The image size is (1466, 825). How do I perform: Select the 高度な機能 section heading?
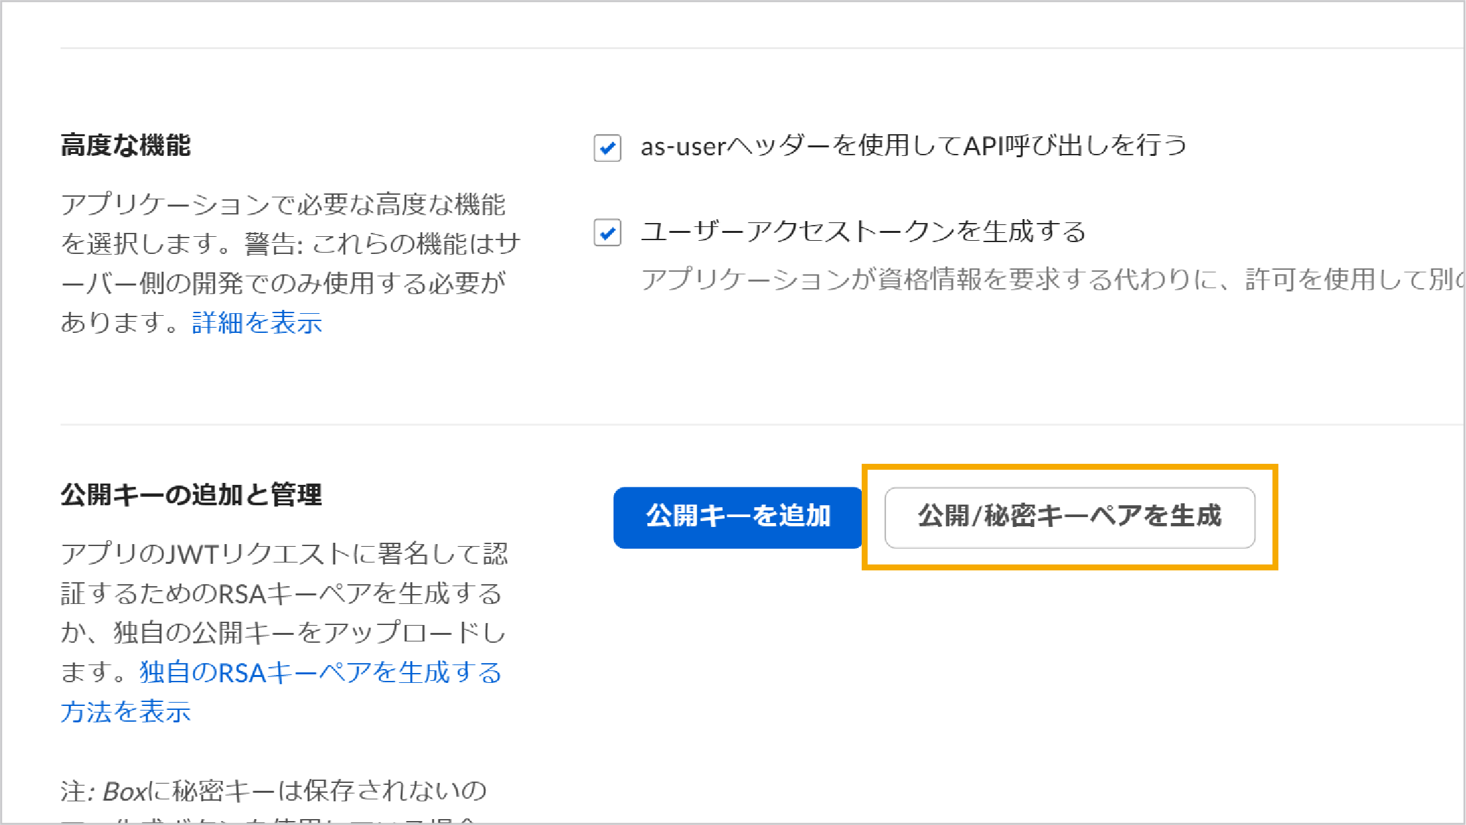click(126, 145)
